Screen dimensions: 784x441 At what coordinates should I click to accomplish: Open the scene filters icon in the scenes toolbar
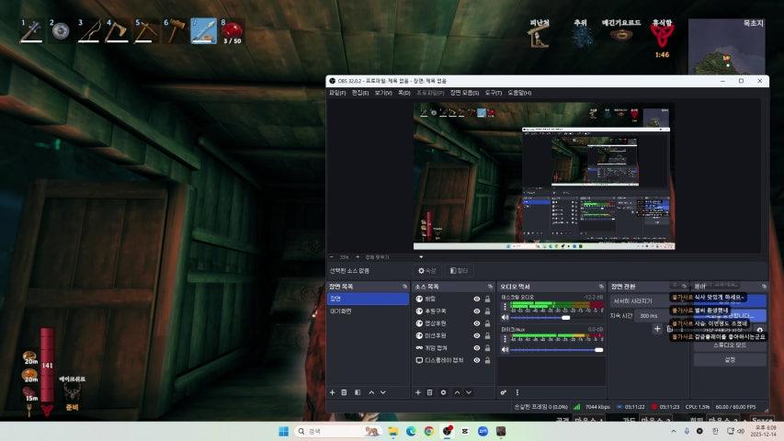coord(358,392)
